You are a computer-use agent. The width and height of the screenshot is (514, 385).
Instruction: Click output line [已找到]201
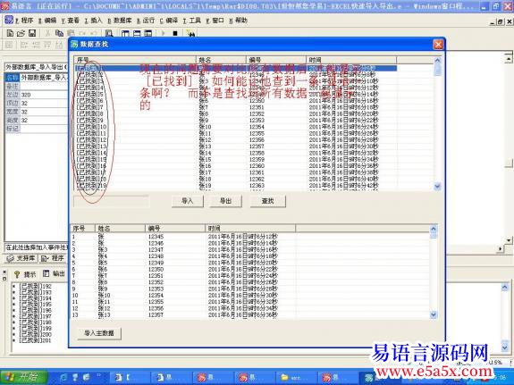coord(36,340)
